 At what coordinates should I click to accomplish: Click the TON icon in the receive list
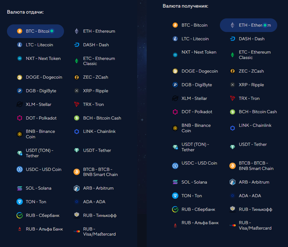(x=175, y=196)
